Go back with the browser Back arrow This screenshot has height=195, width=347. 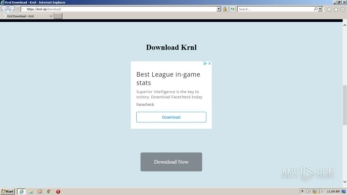pyautogui.click(x=4, y=9)
